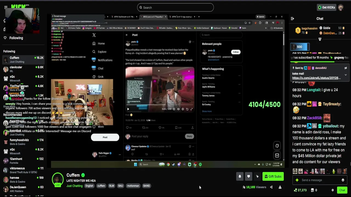The image size is (351, 197).
Task: Open Home in the X sidebar
Action: pyautogui.click(x=99, y=44)
